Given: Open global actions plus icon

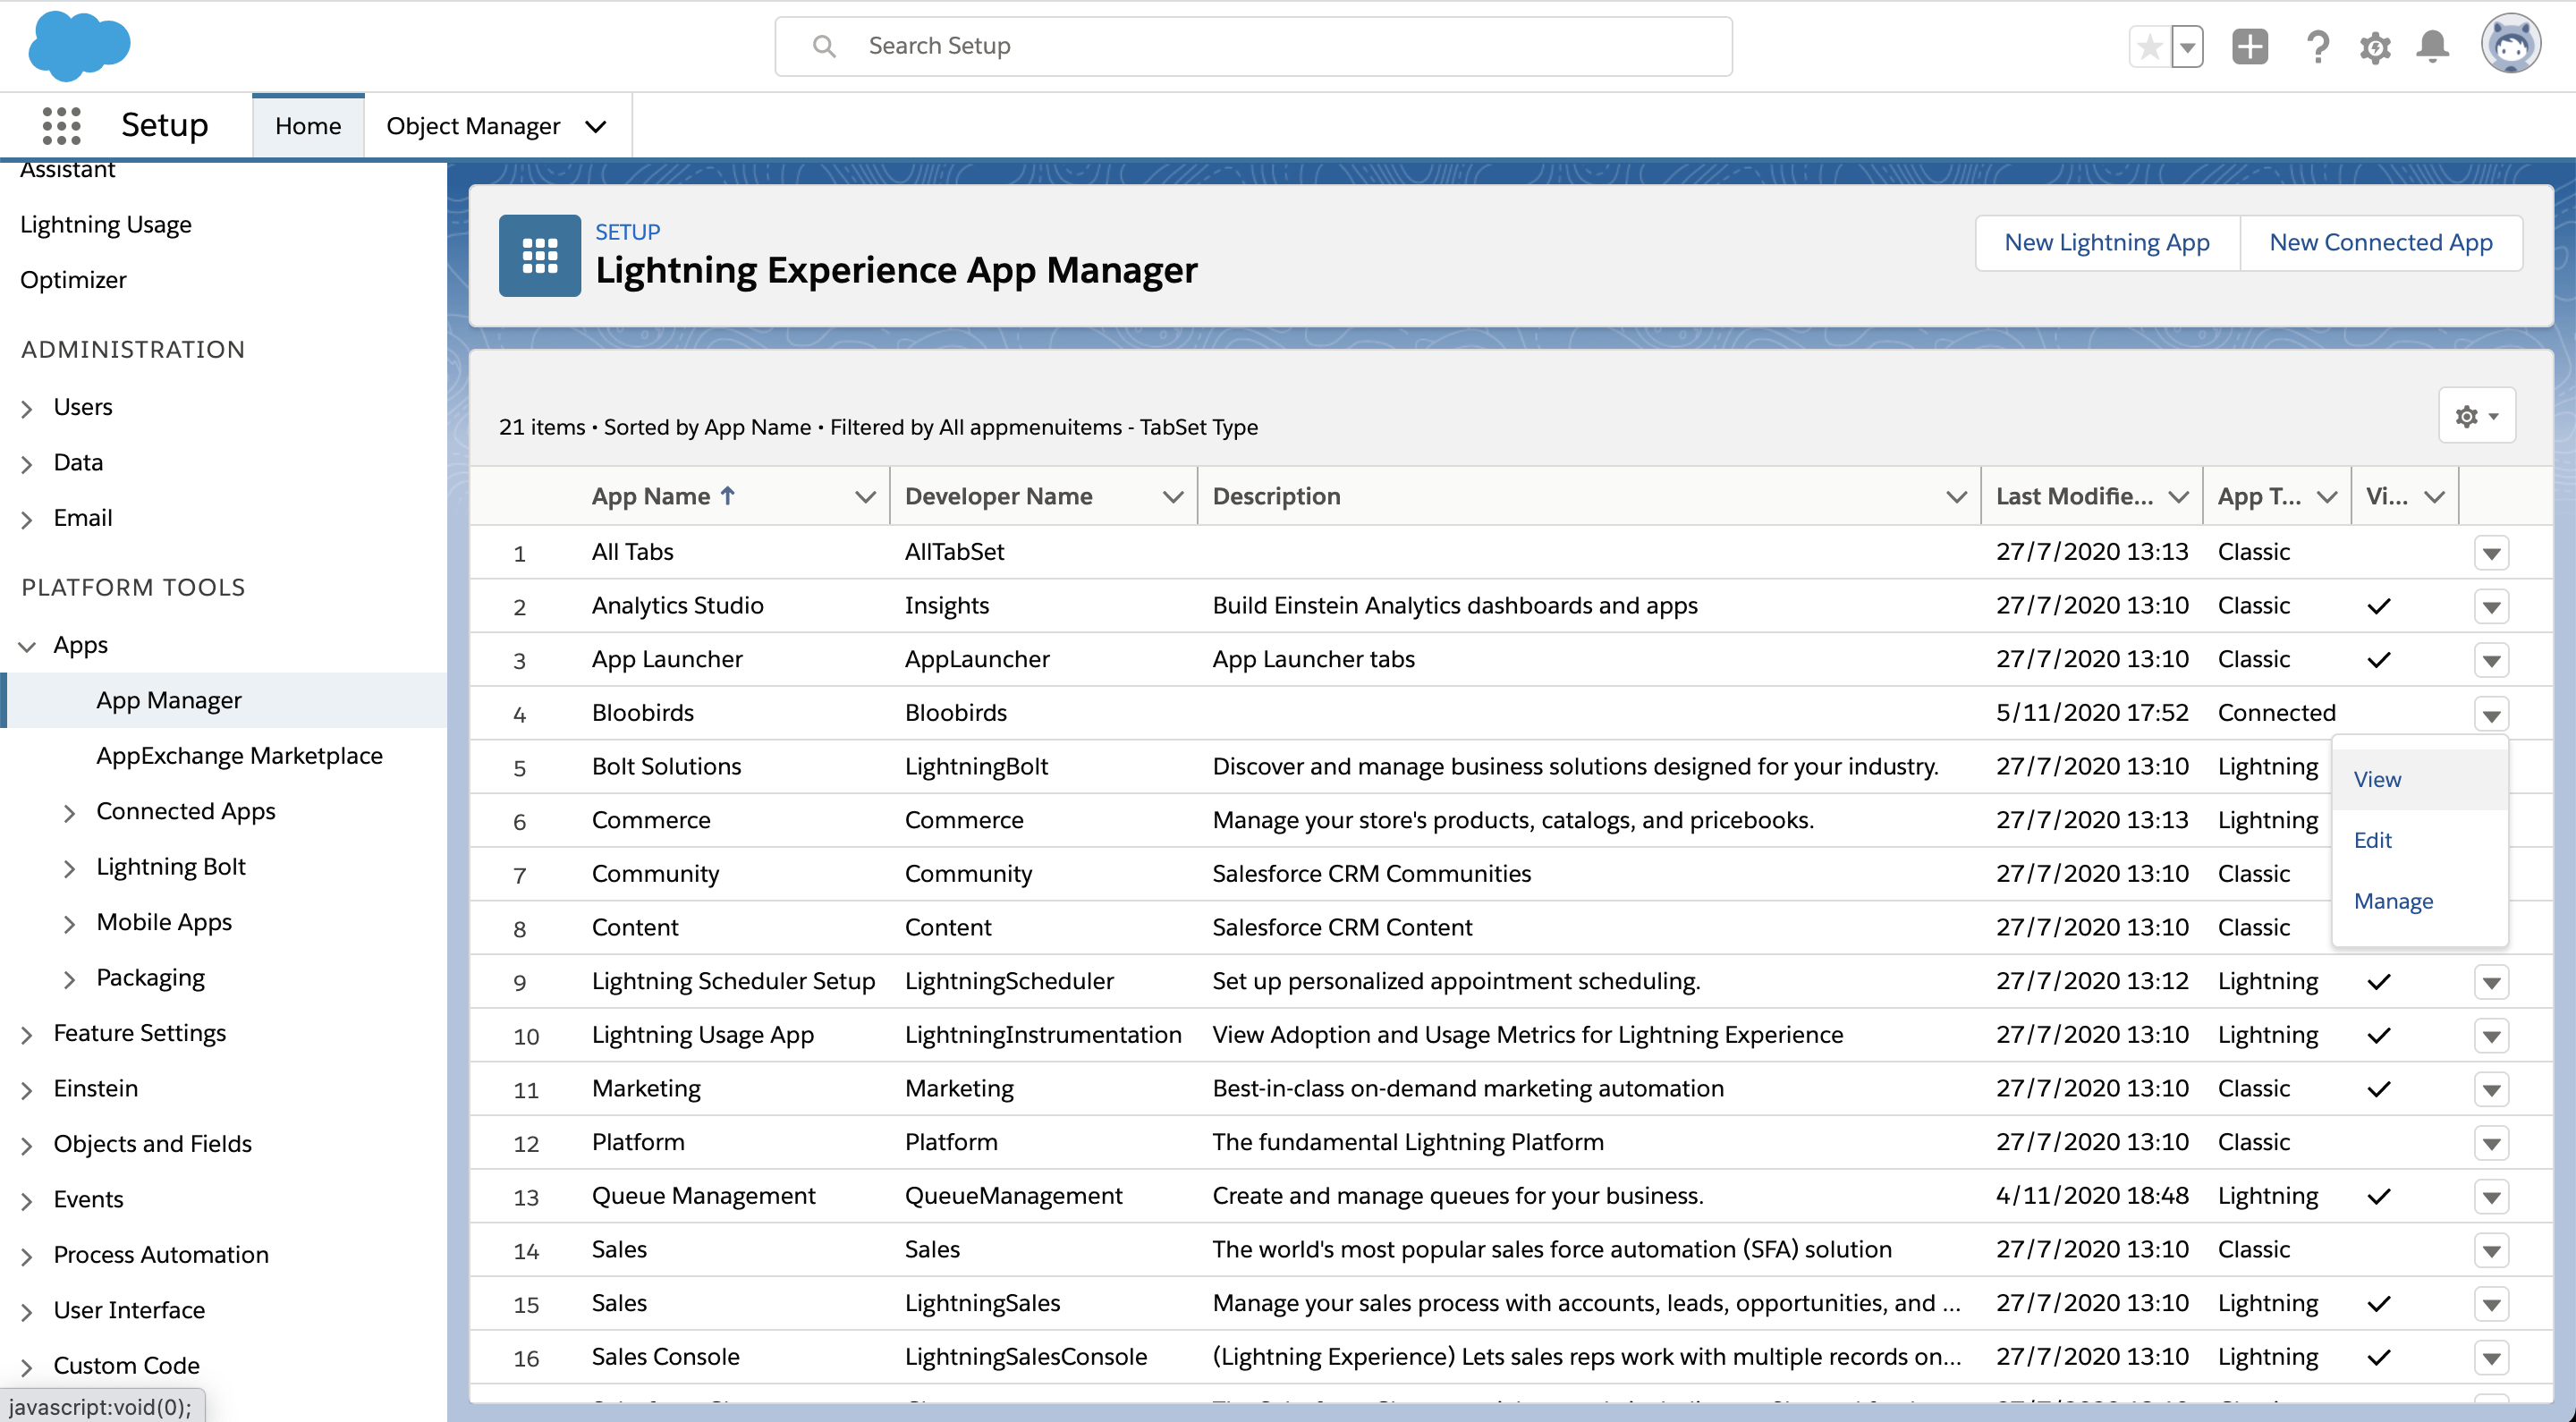Looking at the screenshot, I should (2250, 46).
